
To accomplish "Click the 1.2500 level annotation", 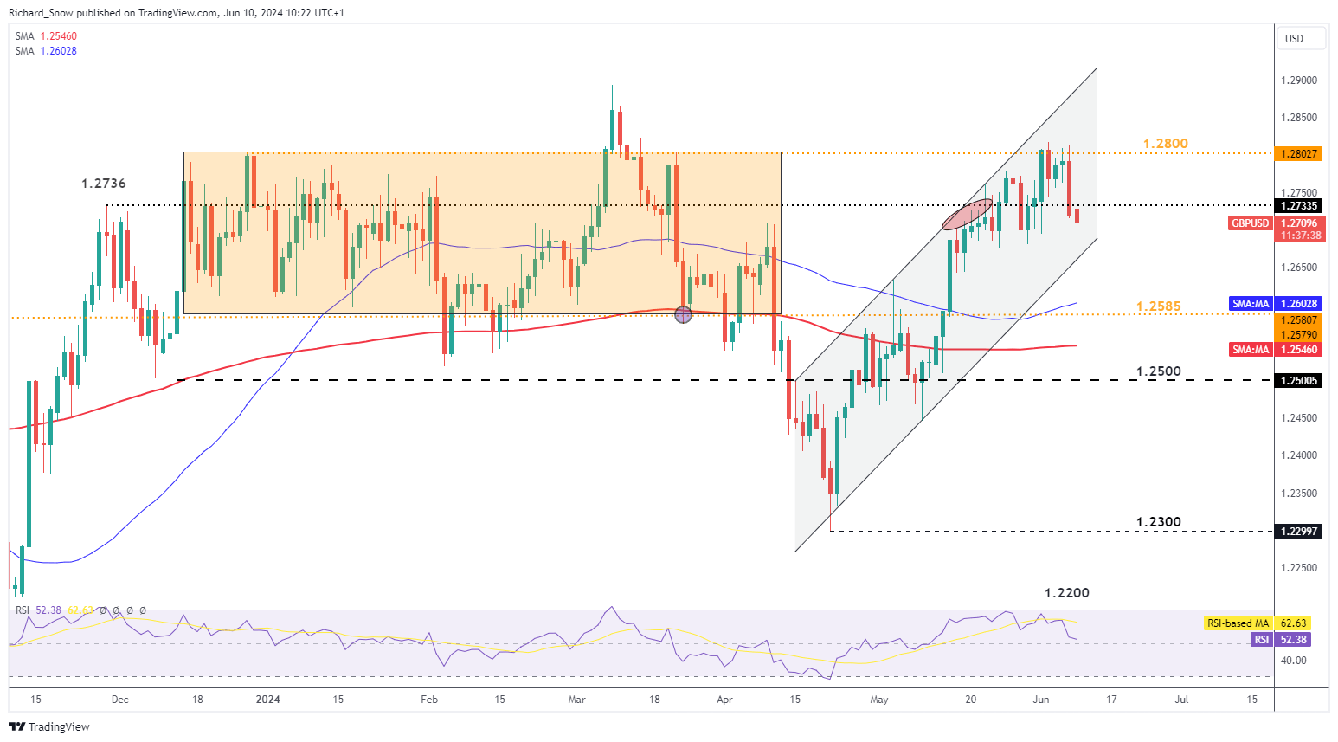I will click(1159, 371).
